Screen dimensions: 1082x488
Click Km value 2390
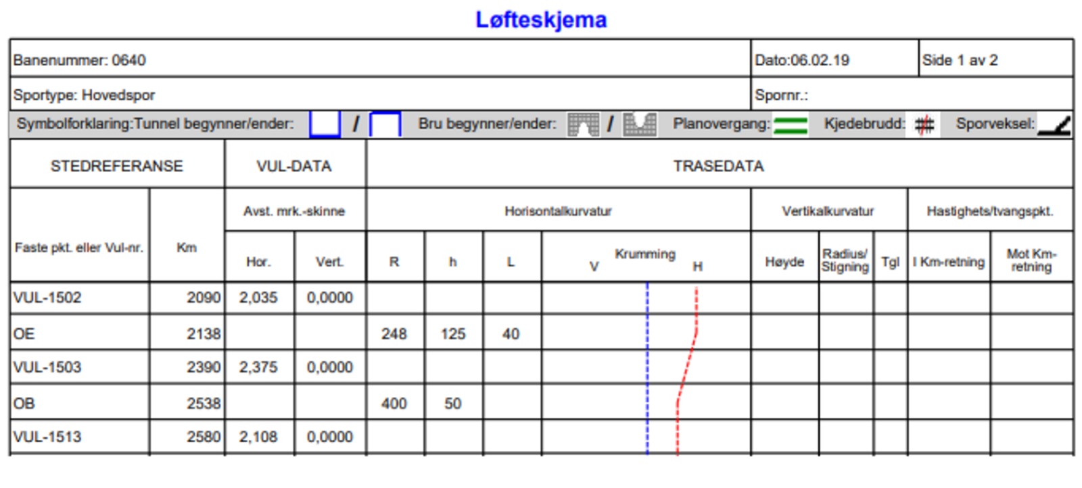(204, 367)
